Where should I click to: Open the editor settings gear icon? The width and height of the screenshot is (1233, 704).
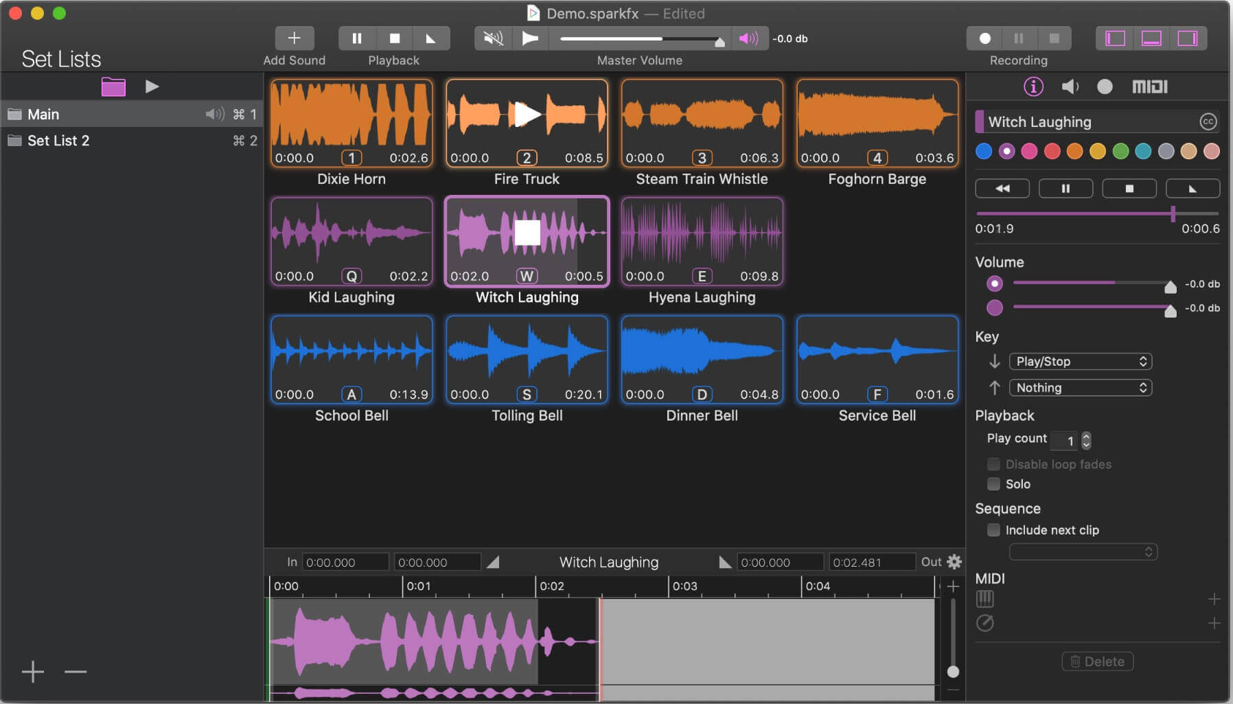[954, 562]
